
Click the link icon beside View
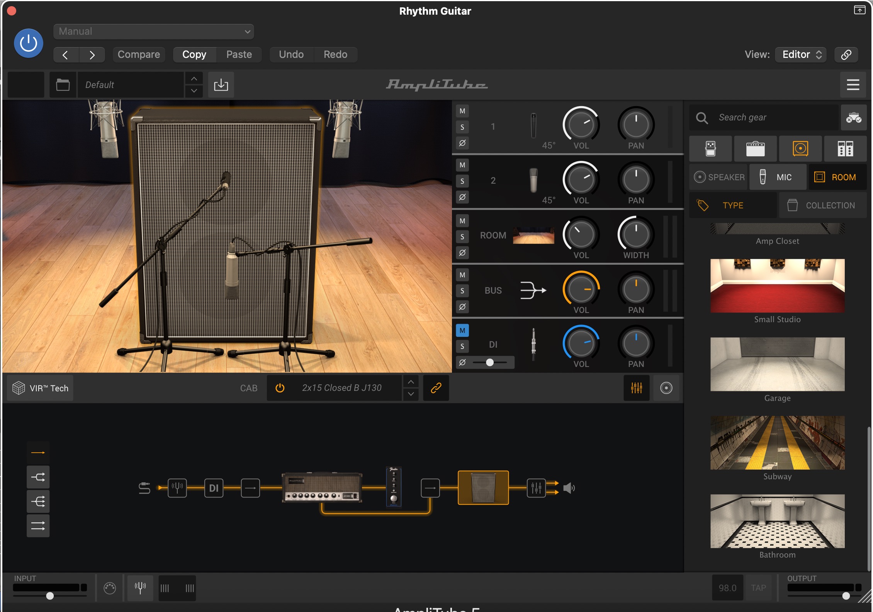846,55
